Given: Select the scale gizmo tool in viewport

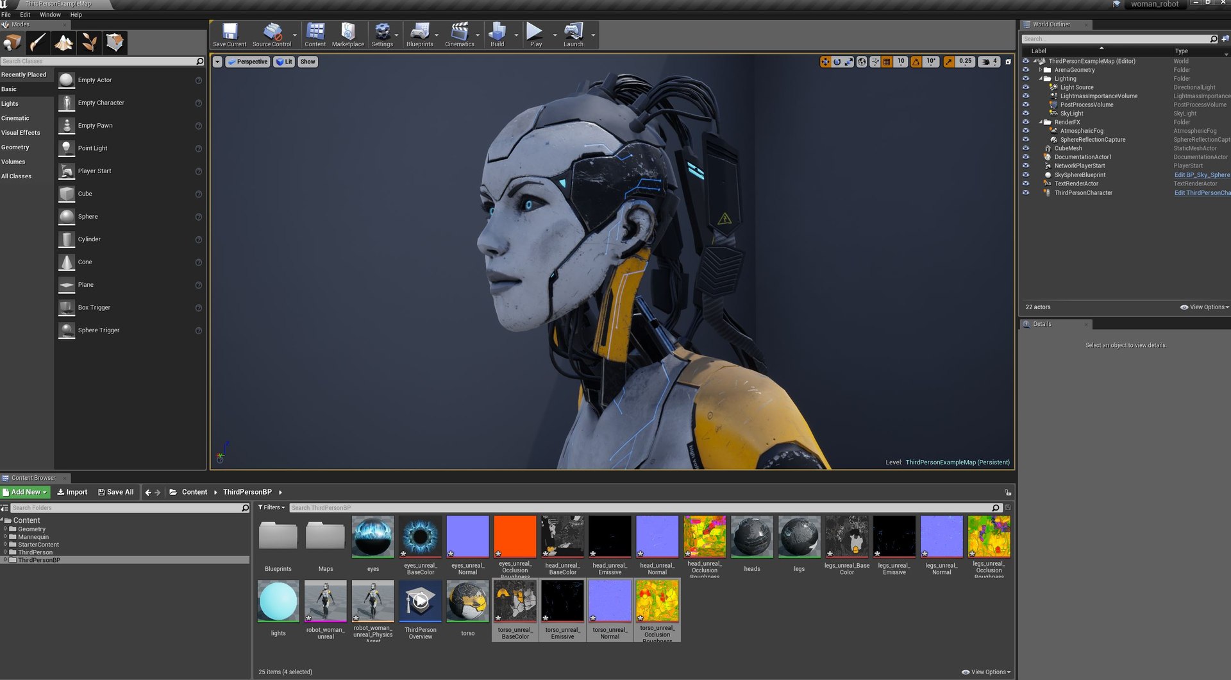Looking at the screenshot, I should pos(849,62).
